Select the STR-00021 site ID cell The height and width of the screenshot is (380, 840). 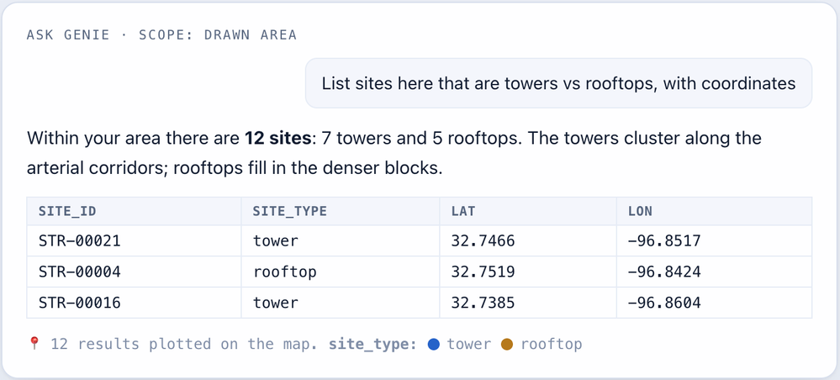(134, 240)
